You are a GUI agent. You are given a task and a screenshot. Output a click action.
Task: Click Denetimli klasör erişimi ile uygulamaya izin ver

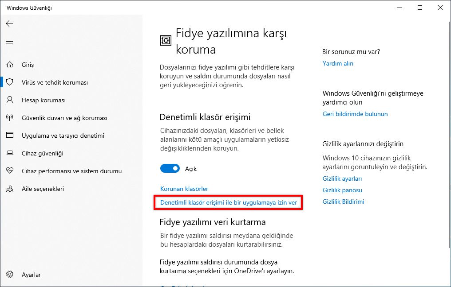(x=229, y=202)
